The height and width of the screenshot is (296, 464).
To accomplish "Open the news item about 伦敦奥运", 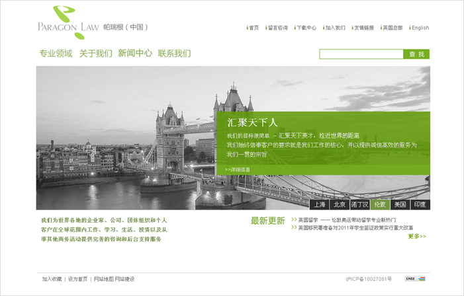I will pyautogui.click(x=347, y=219).
